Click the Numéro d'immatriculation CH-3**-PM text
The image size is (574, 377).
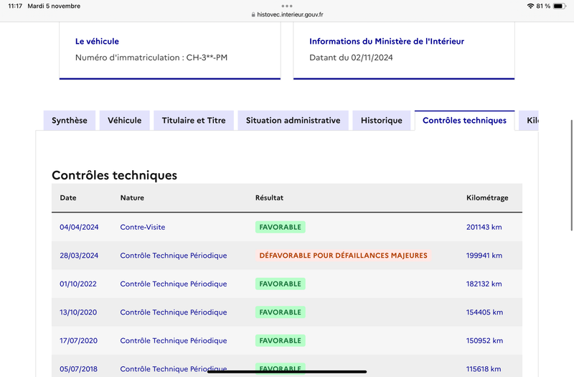151,57
